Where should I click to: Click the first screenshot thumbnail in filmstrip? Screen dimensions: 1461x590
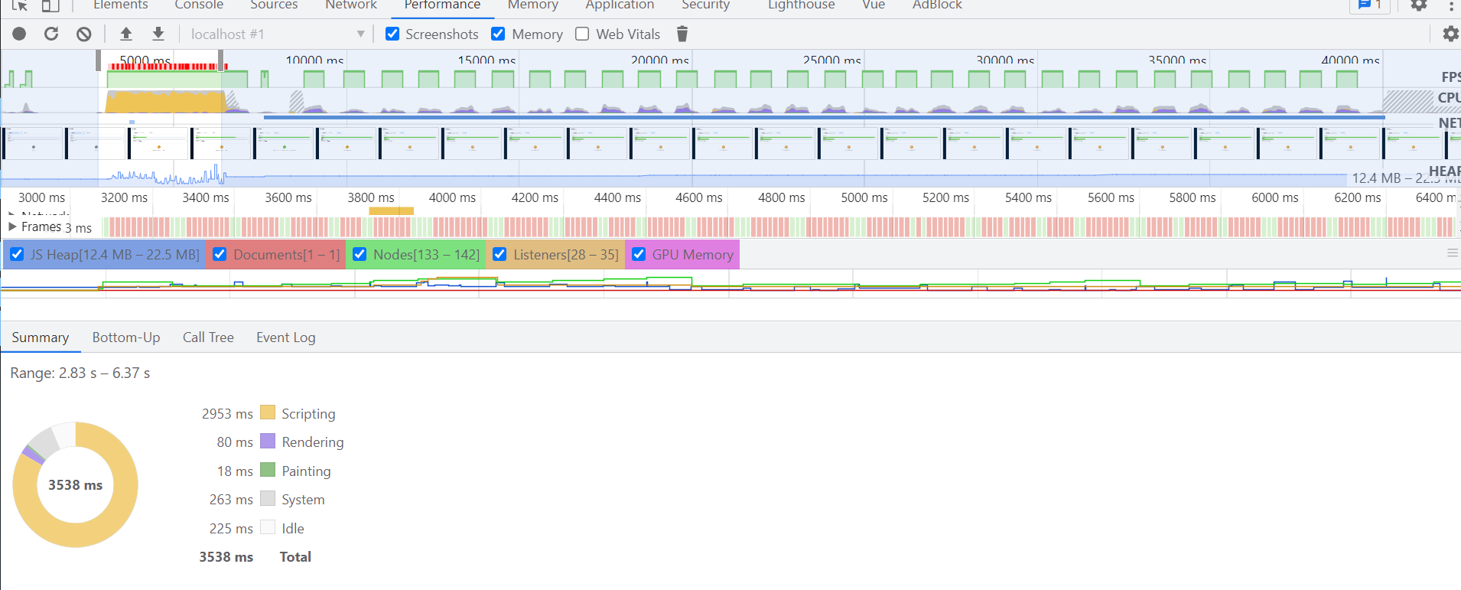[x=33, y=143]
